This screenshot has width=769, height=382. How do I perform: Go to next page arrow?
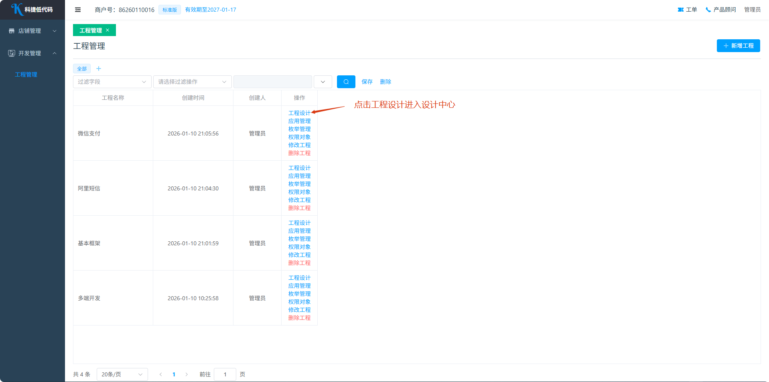(187, 374)
